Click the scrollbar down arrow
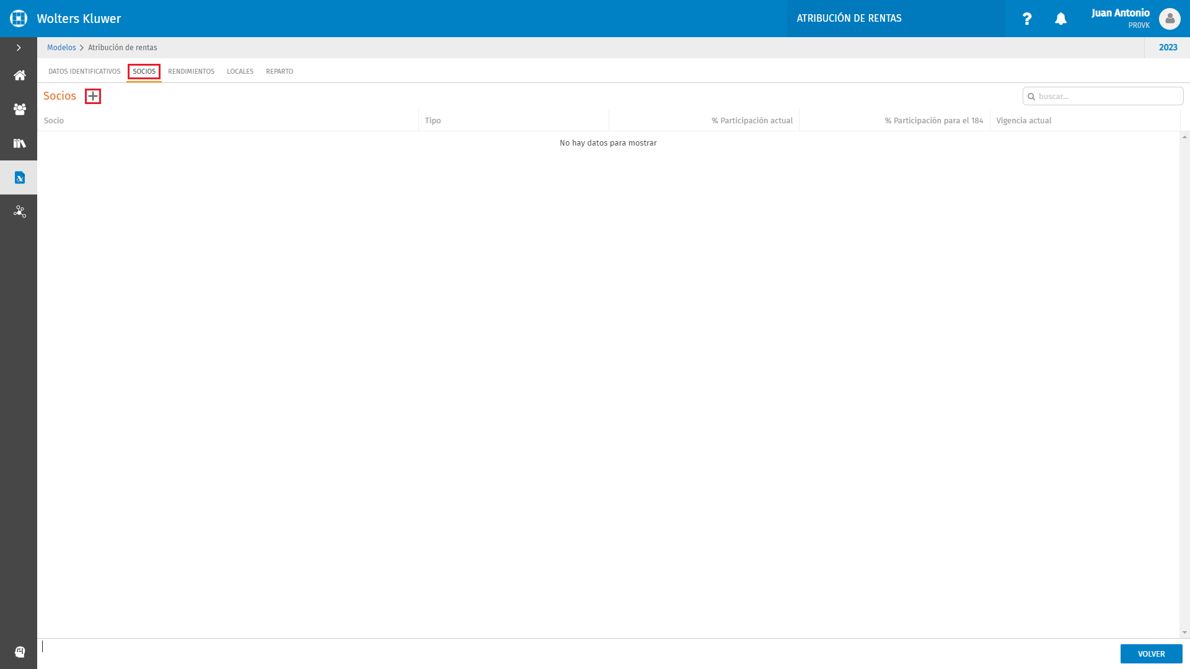1190x669 pixels. (1184, 632)
